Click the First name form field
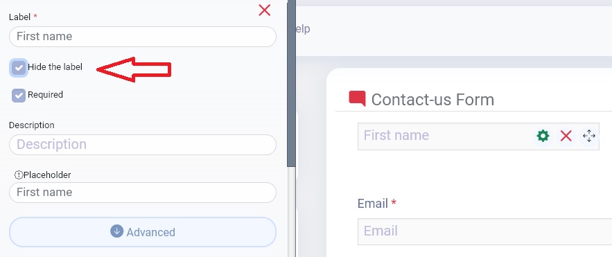 [445, 136]
